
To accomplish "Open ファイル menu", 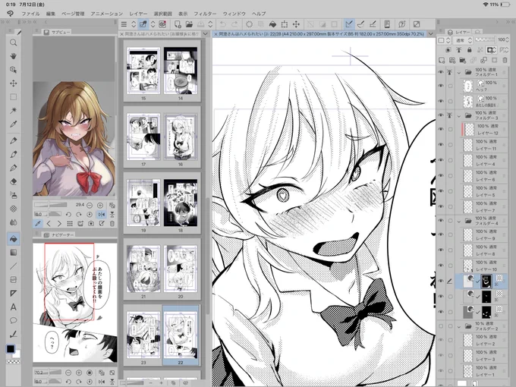I will coord(30,14).
